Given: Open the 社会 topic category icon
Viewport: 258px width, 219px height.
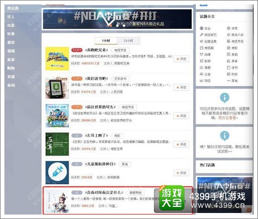Looking at the screenshot, I should click(202, 28).
